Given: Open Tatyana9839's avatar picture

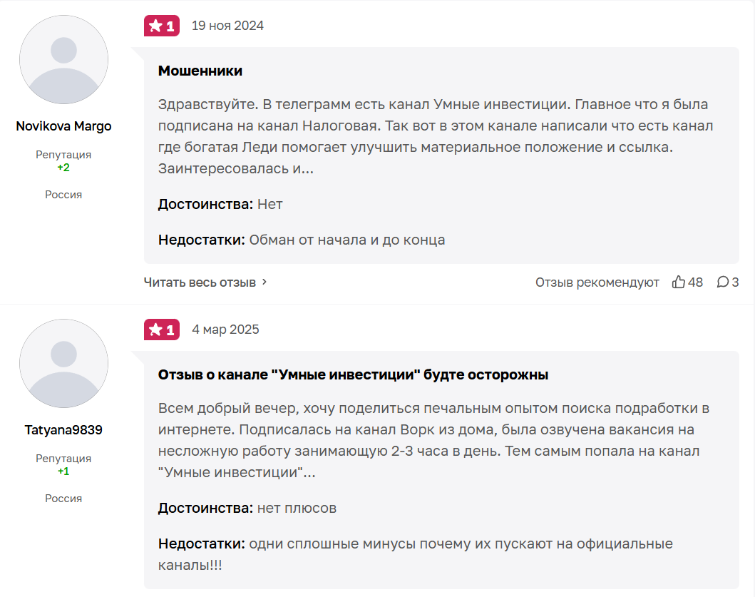Looking at the screenshot, I should click(x=63, y=363).
